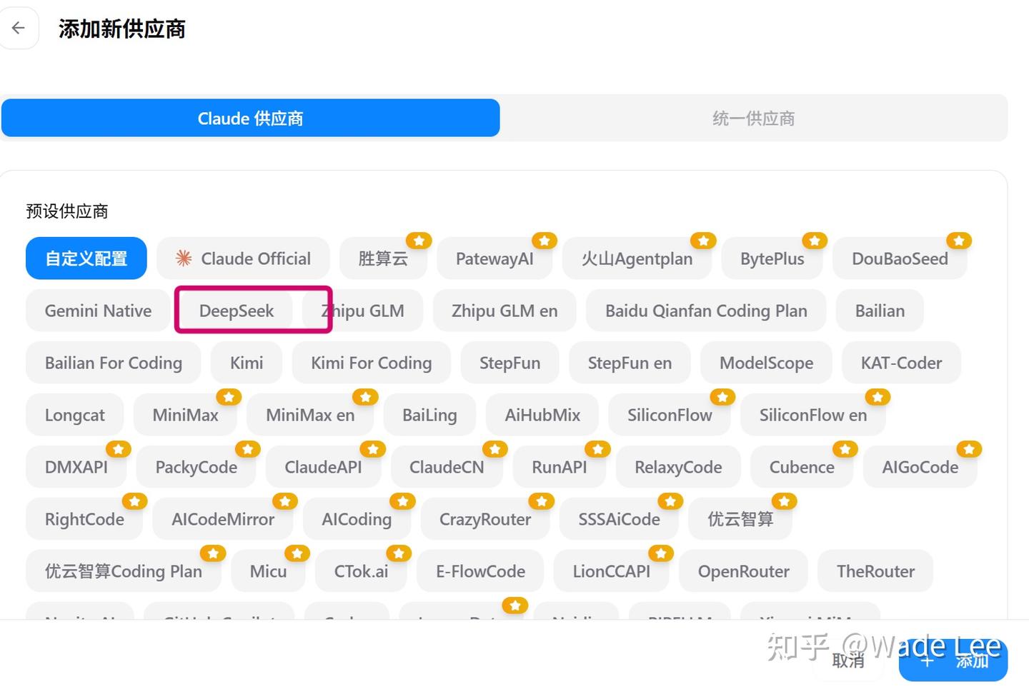
Task: Choose SiliconFlow en preset
Action: (x=812, y=415)
